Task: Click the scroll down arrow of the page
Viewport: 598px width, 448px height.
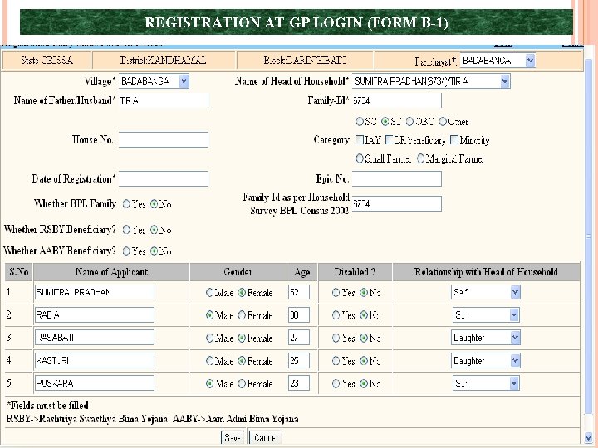Action: [588, 438]
